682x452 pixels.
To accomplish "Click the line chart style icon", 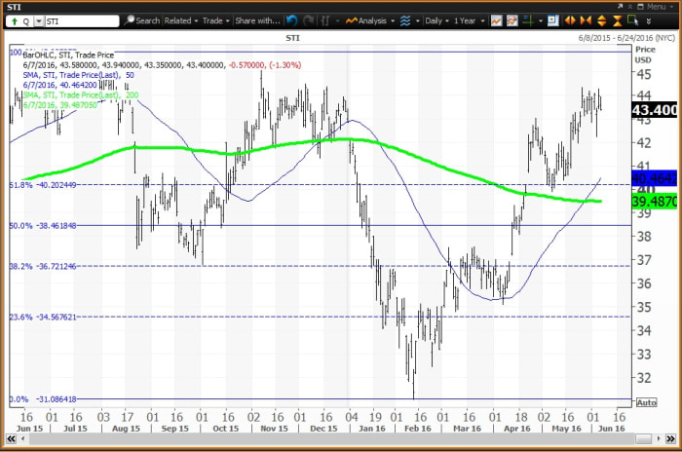I will (x=497, y=19).
